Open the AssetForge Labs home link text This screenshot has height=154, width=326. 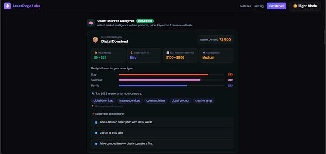click(26, 6)
